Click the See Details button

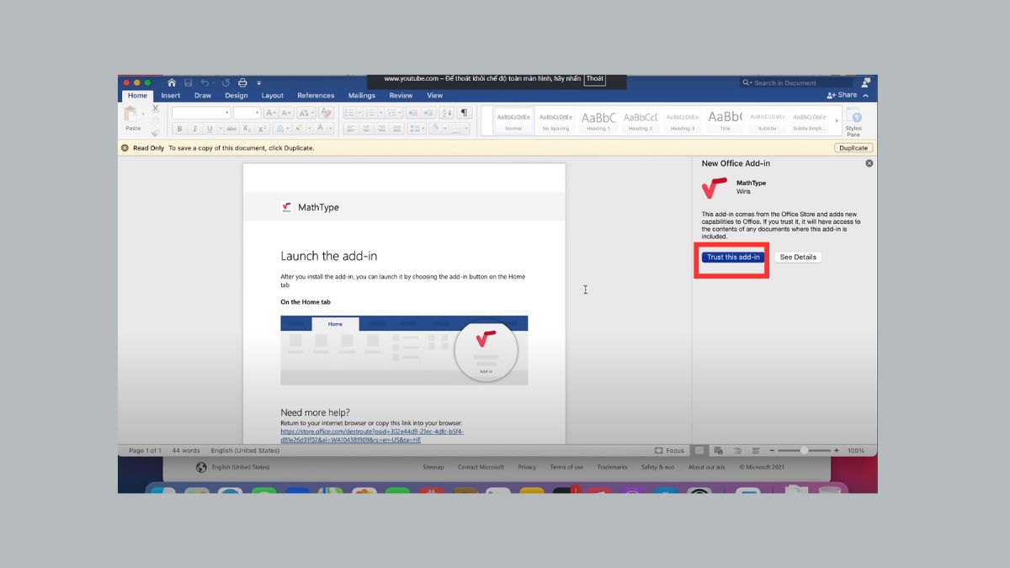tap(798, 257)
